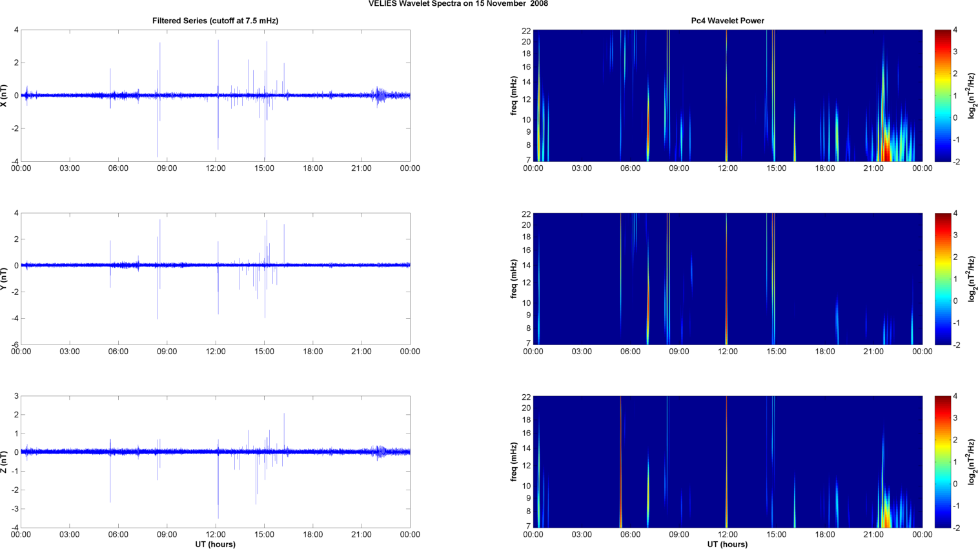Click the colorbar beside the bottom spectrogram
This screenshot has height=549, width=978.
[x=942, y=462]
